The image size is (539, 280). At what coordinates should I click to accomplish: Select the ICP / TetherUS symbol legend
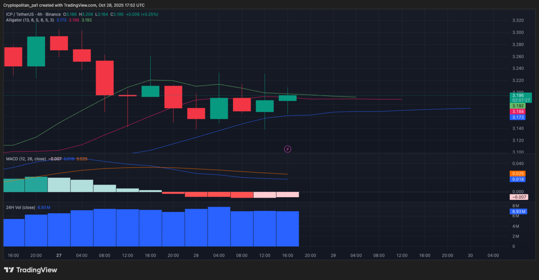coord(27,14)
